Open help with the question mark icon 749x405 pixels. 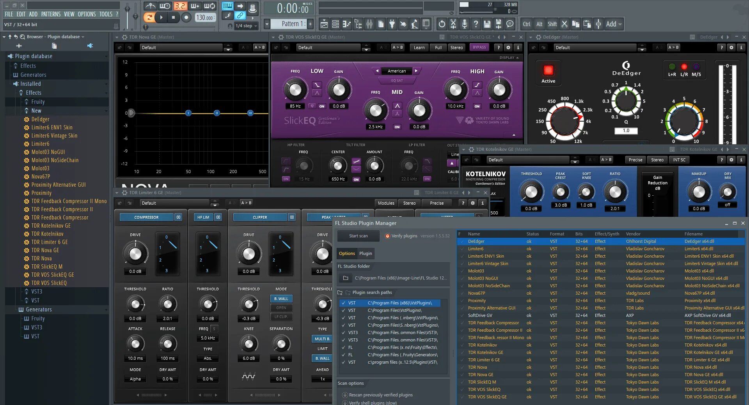point(476,24)
